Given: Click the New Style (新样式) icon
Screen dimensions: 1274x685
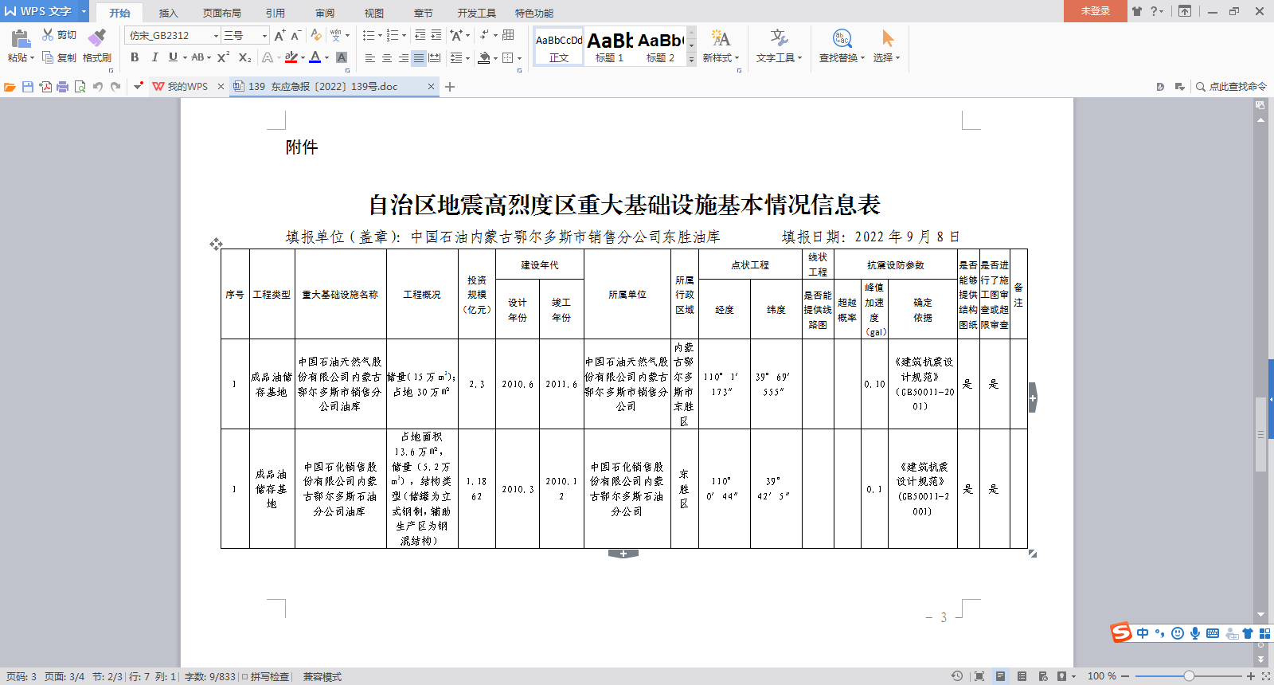Looking at the screenshot, I should point(720,38).
